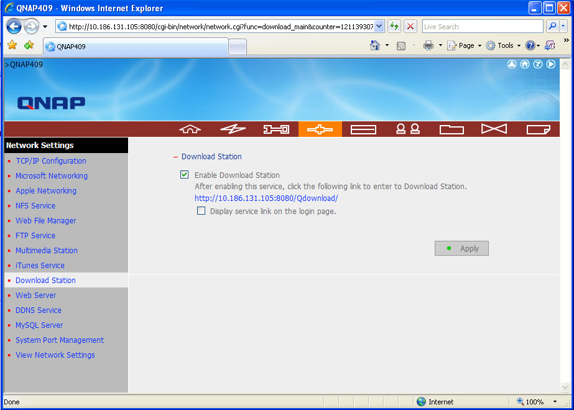Click the address bar URL field
574x410 pixels.
221,26
